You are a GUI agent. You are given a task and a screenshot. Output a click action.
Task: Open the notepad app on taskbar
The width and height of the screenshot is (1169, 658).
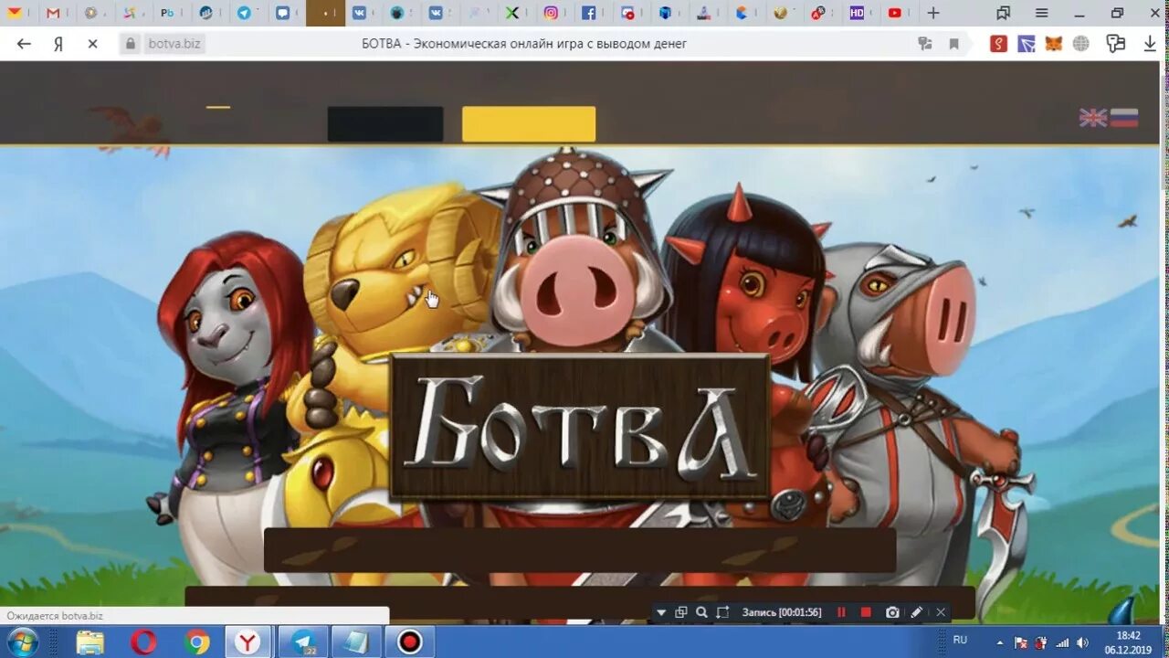tap(355, 642)
